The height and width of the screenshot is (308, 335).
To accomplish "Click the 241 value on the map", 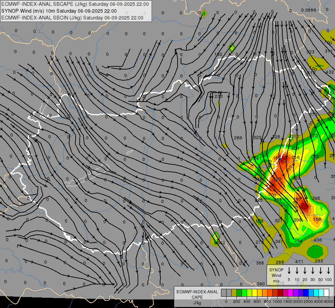I will coord(257,158).
